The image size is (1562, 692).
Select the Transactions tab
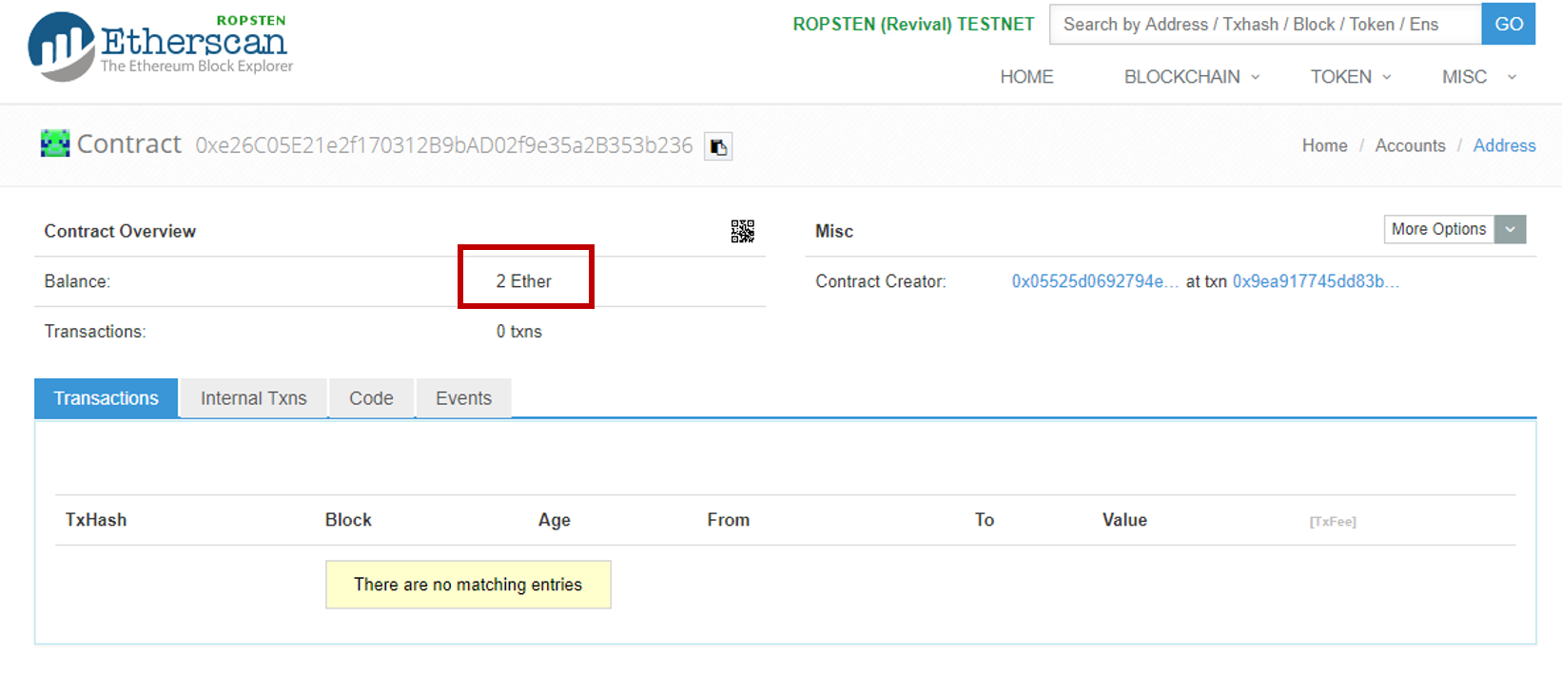(x=106, y=398)
